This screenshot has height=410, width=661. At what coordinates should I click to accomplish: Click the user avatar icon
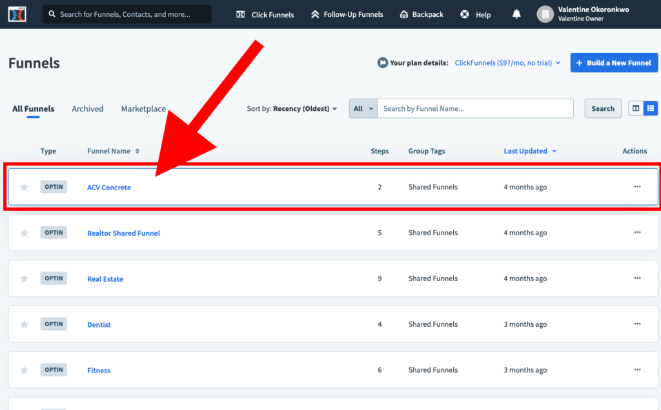point(545,14)
